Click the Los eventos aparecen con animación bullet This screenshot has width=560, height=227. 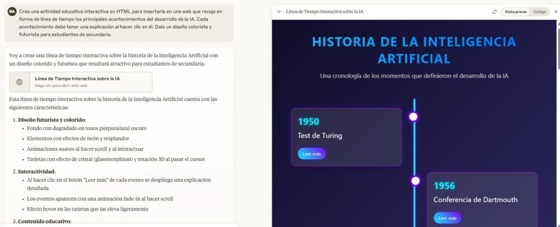(x=100, y=199)
